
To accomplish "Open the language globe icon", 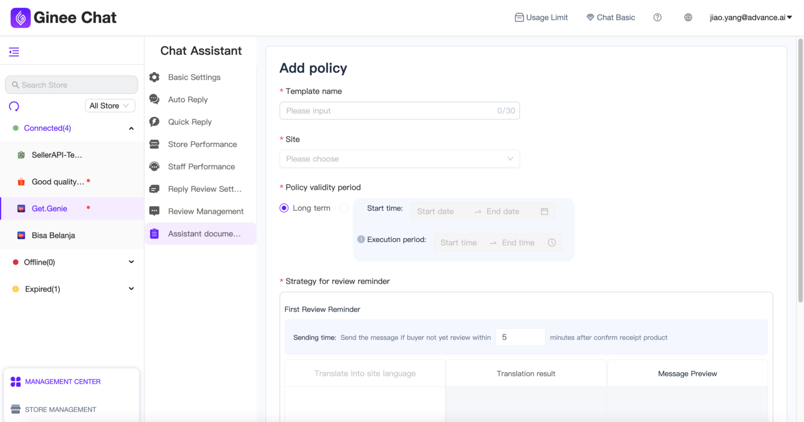I will [688, 17].
